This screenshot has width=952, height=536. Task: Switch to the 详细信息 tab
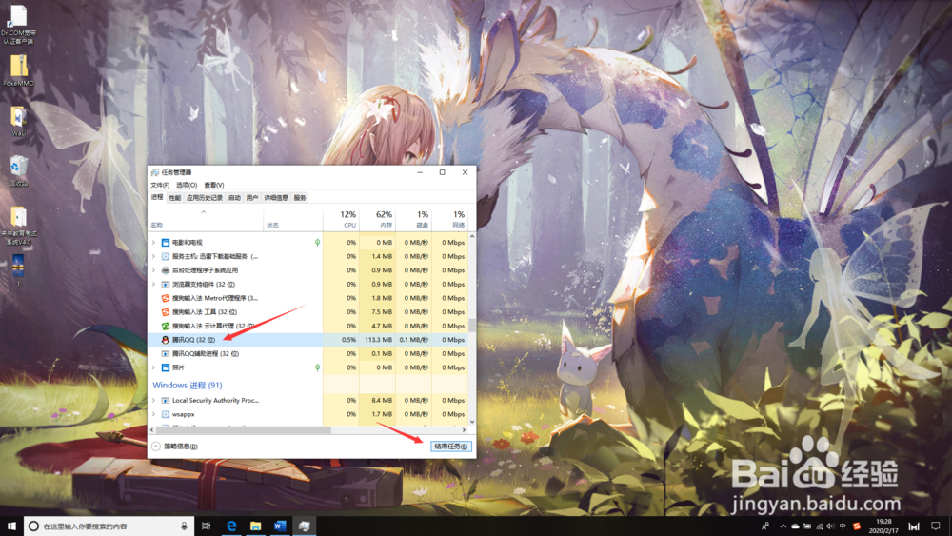[x=276, y=198]
